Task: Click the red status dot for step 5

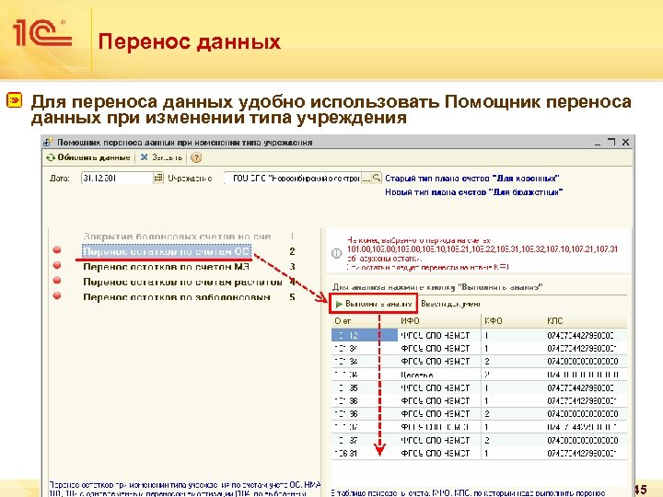Action: (x=57, y=295)
